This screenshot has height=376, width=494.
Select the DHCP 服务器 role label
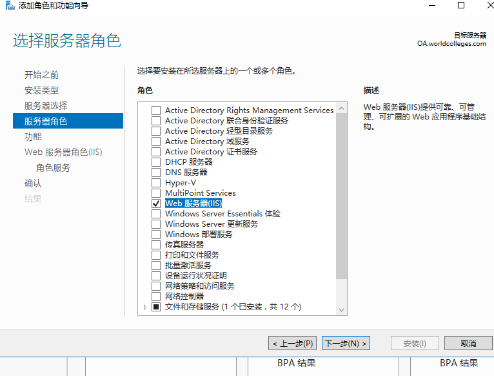click(189, 162)
